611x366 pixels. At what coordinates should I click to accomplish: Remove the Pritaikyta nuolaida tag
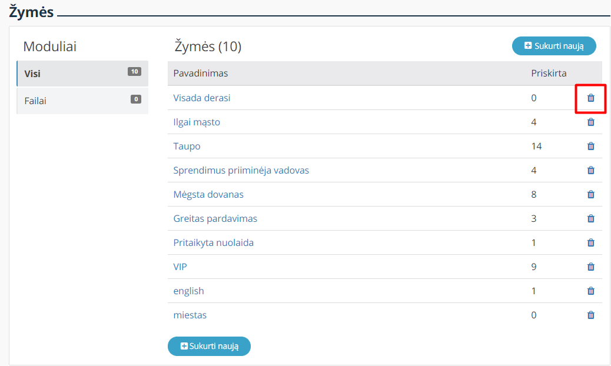591,242
